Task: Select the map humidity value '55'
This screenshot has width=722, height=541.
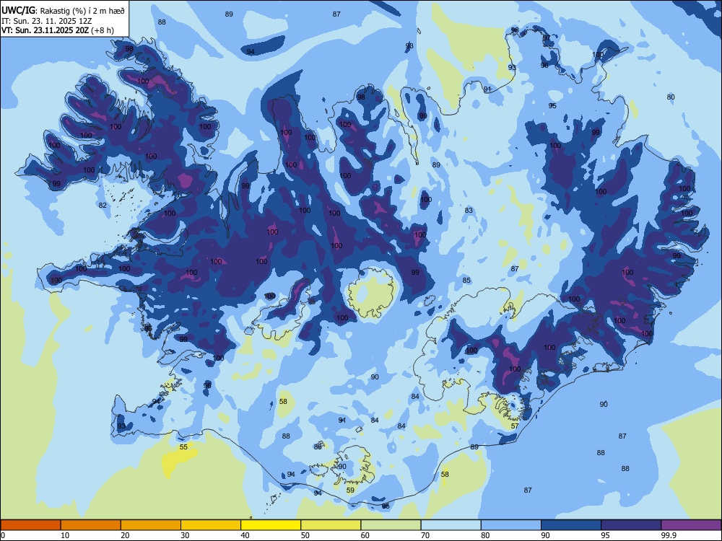Action: pos(183,447)
